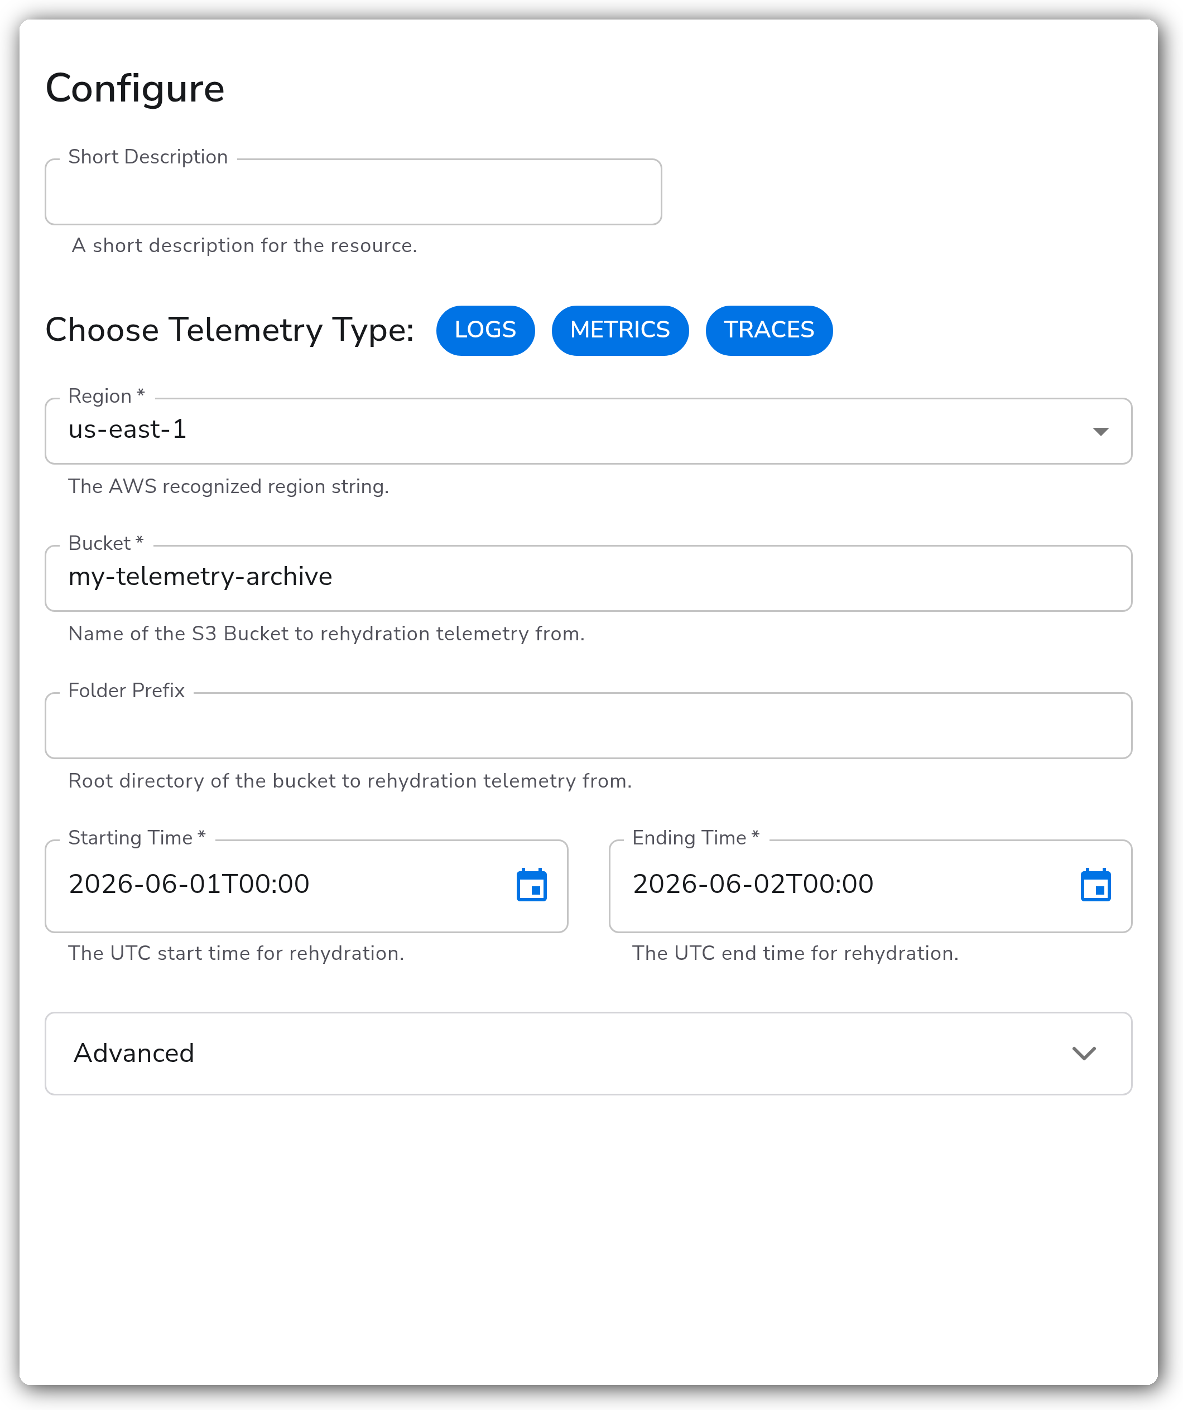Select the us-east-1 region value

click(128, 429)
